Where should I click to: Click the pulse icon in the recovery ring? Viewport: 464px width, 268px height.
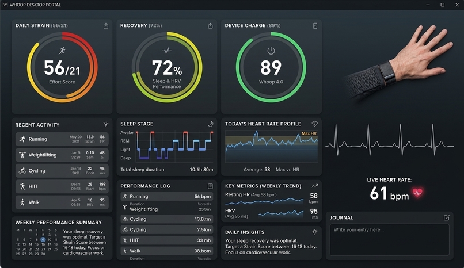[167, 51]
